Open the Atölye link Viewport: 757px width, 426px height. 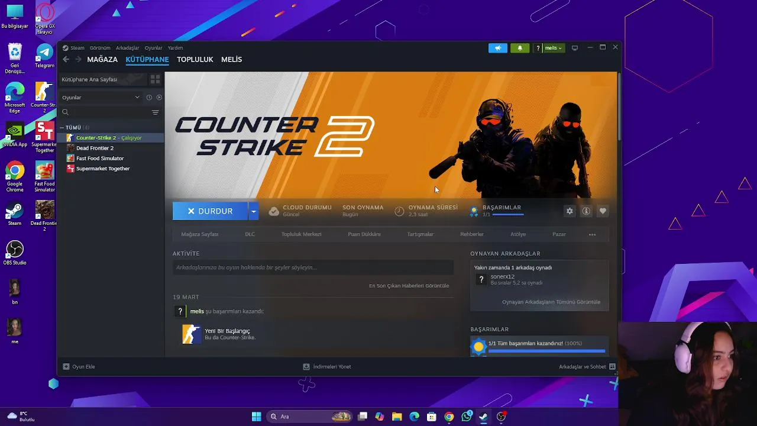[x=518, y=234]
